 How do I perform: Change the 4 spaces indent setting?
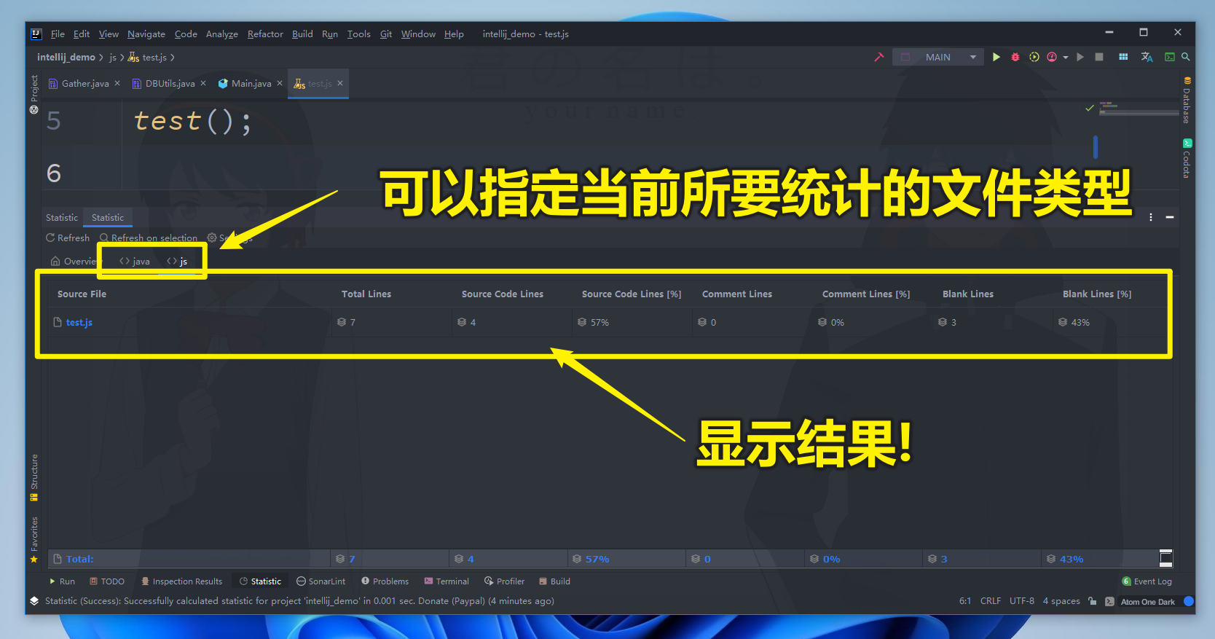tap(1061, 601)
